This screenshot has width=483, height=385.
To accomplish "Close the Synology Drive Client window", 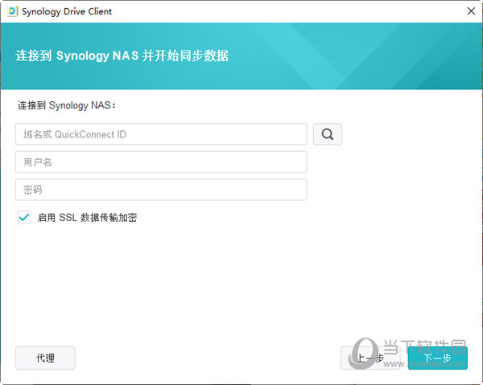I will (x=471, y=11).
